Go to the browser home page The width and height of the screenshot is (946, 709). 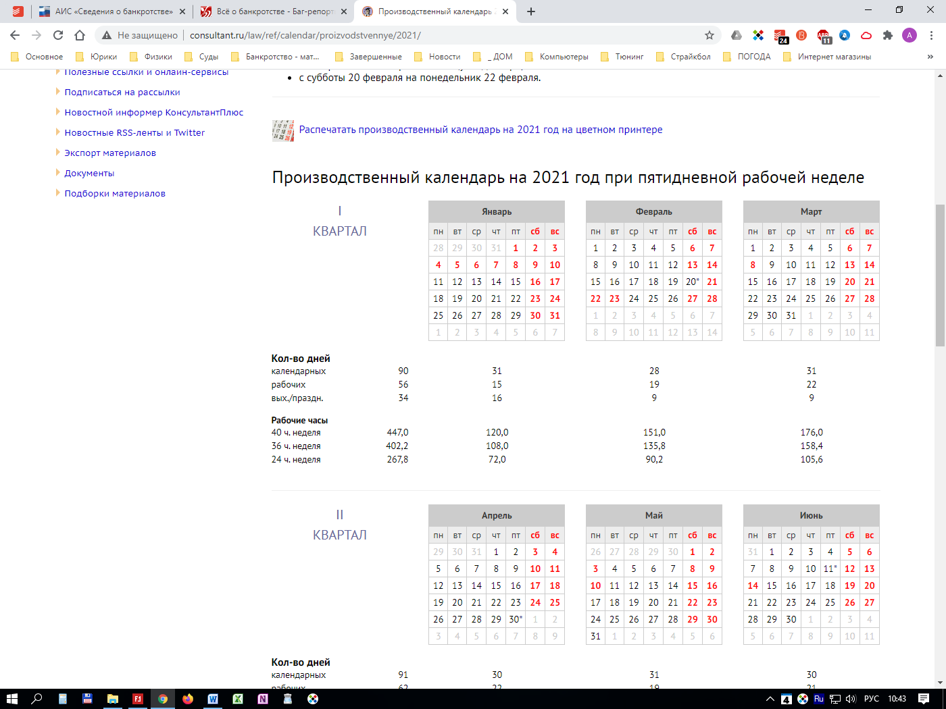coord(80,35)
